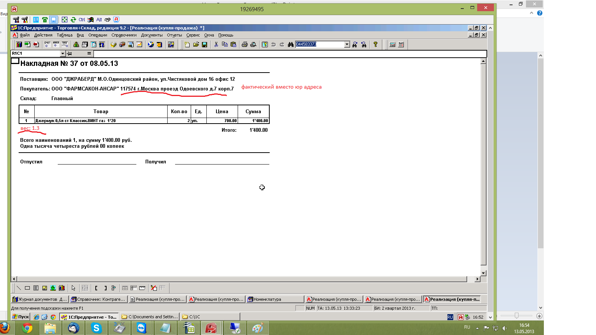Click the insert picture tool icon
This screenshot has width=596, height=335.
click(x=45, y=288)
